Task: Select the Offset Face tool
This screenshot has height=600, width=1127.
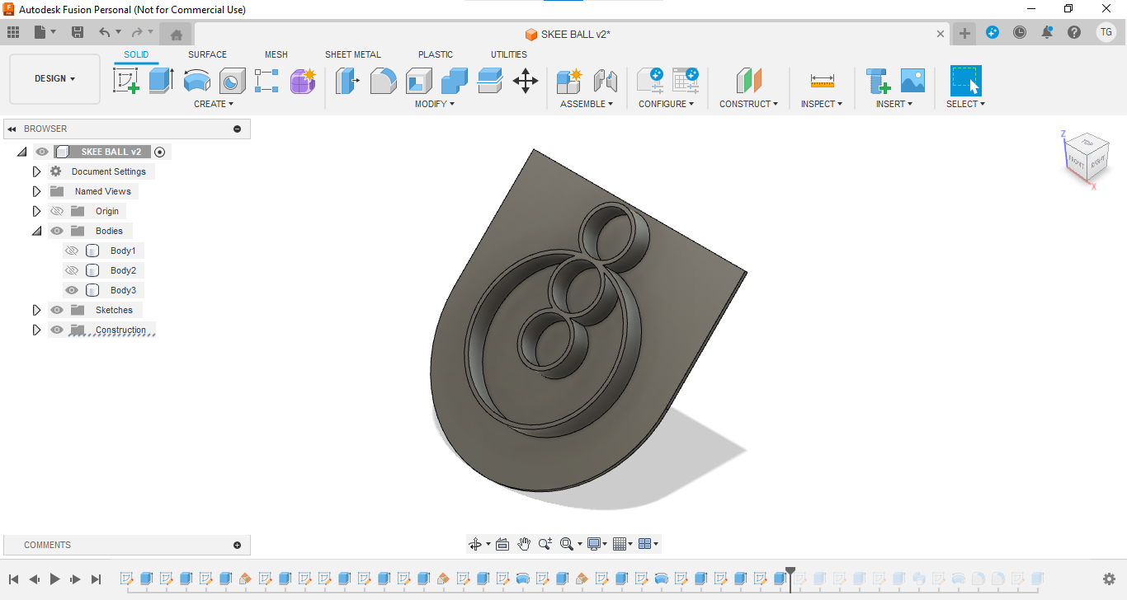Action: pos(490,81)
